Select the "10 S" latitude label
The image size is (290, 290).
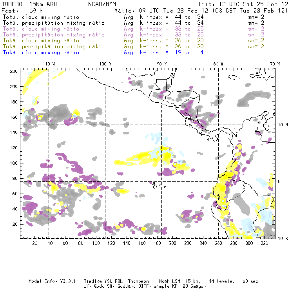[283, 239]
